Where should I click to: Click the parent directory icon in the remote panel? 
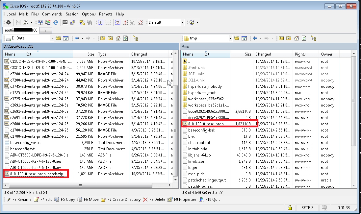pyautogui.click(x=281, y=38)
